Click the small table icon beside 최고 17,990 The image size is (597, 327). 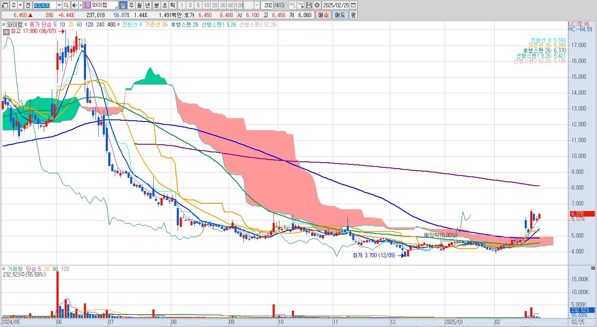(x=6, y=31)
